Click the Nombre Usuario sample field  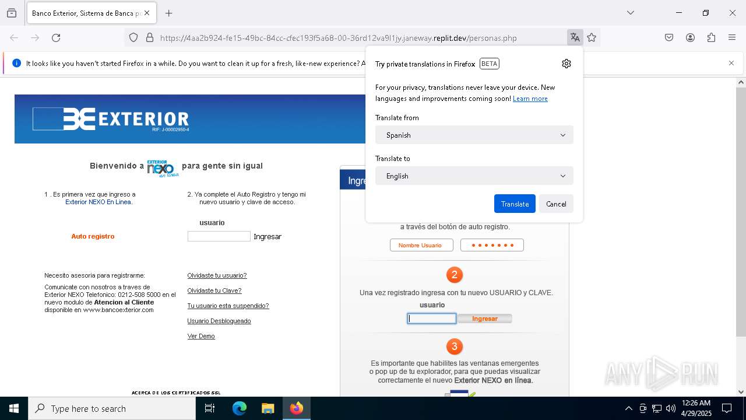[x=421, y=245]
